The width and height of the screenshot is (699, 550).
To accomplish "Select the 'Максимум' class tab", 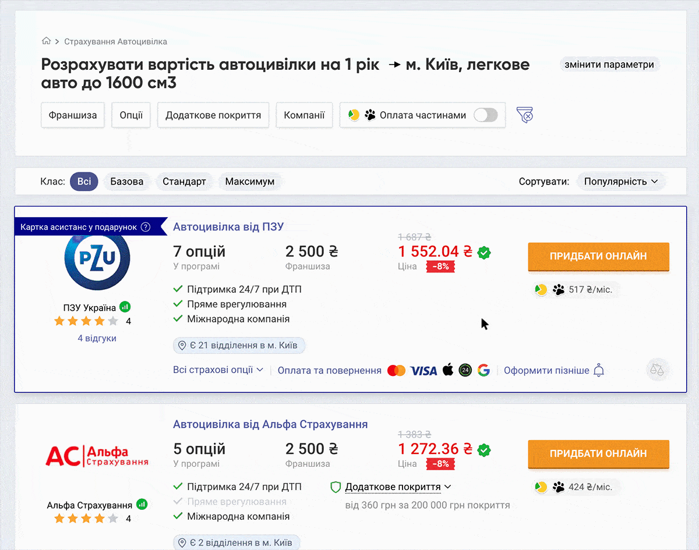I will pos(250,181).
